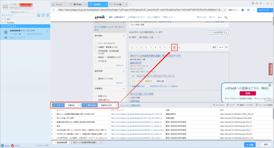Screen dimensions: 274x148
Task: Expand the Samples folder in task tree
Action: [x=2, y=23]
